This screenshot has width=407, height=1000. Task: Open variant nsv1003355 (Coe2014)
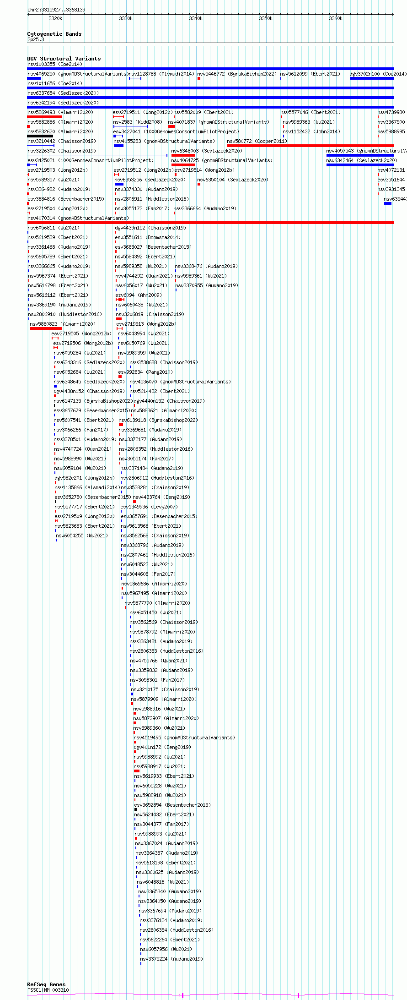click(55, 64)
